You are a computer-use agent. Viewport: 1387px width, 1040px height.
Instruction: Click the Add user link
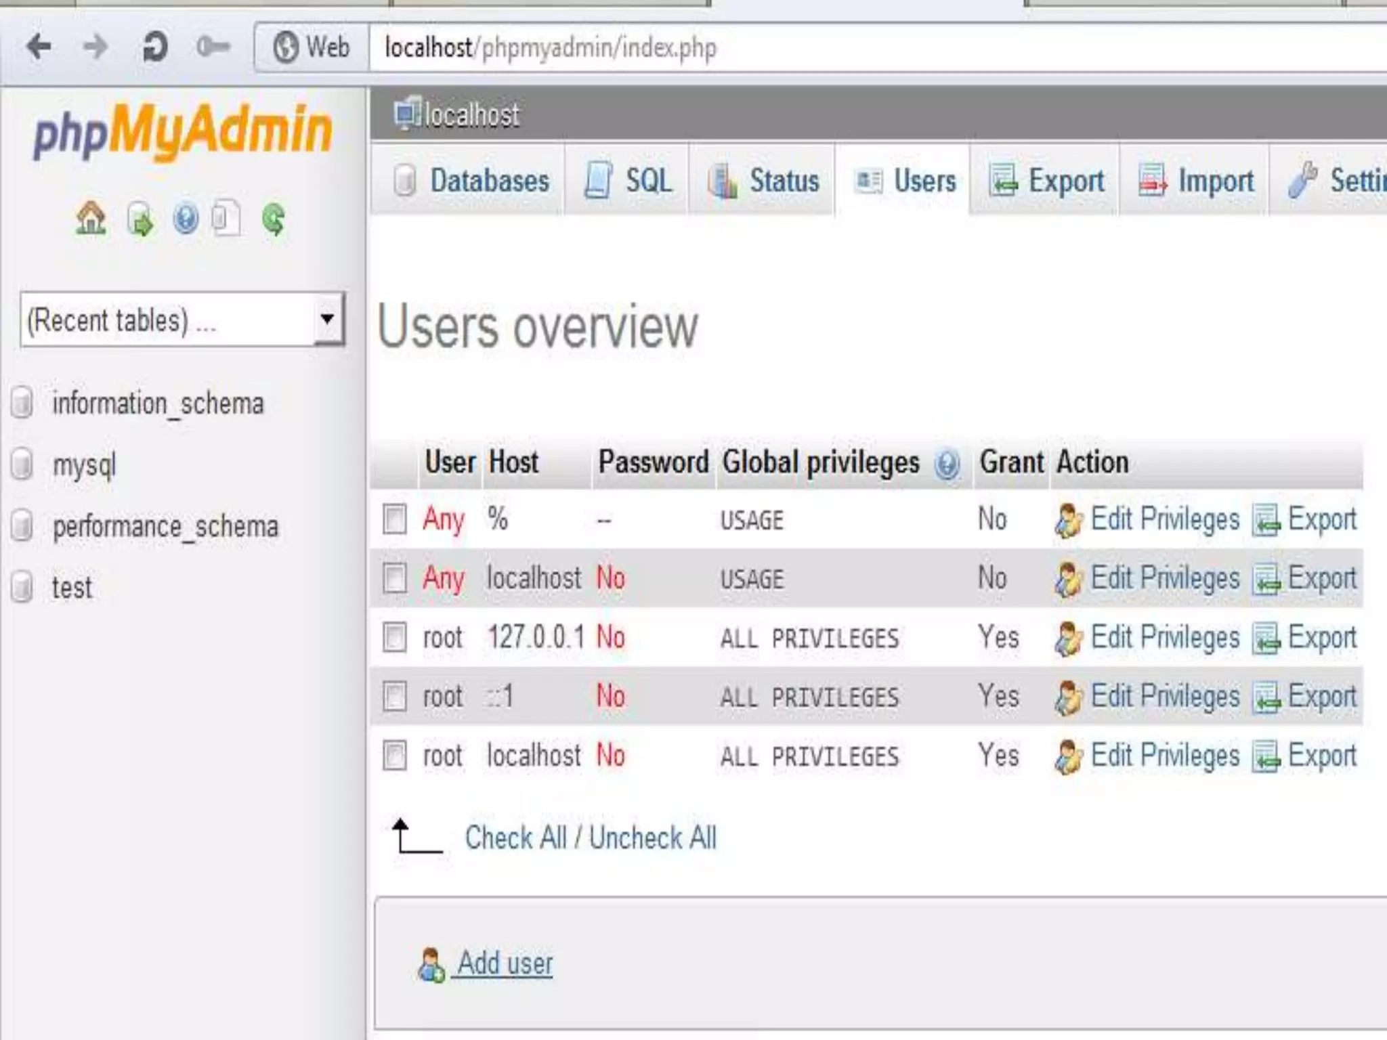(x=505, y=963)
